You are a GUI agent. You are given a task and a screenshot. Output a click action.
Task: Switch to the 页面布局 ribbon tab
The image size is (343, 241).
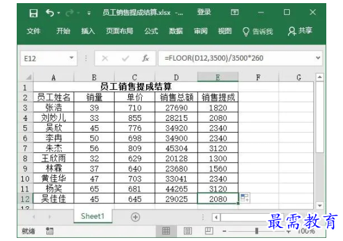point(119,31)
